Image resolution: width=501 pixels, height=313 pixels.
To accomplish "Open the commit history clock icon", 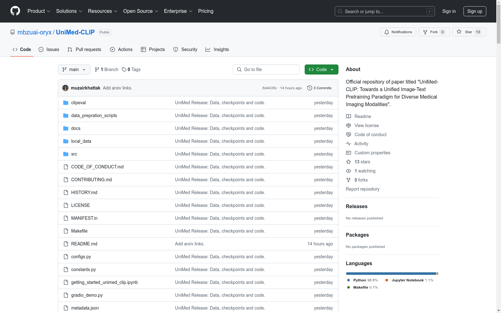I will [310, 88].
